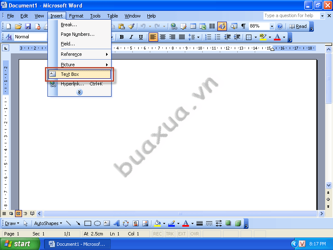This screenshot has width=333, height=250.
Task: Select the Rectangle drawing tool
Action: tap(88, 223)
